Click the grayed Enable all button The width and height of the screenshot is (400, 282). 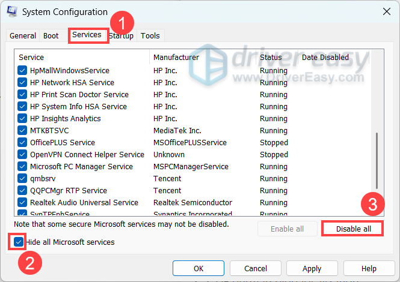[x=288, y=229]
